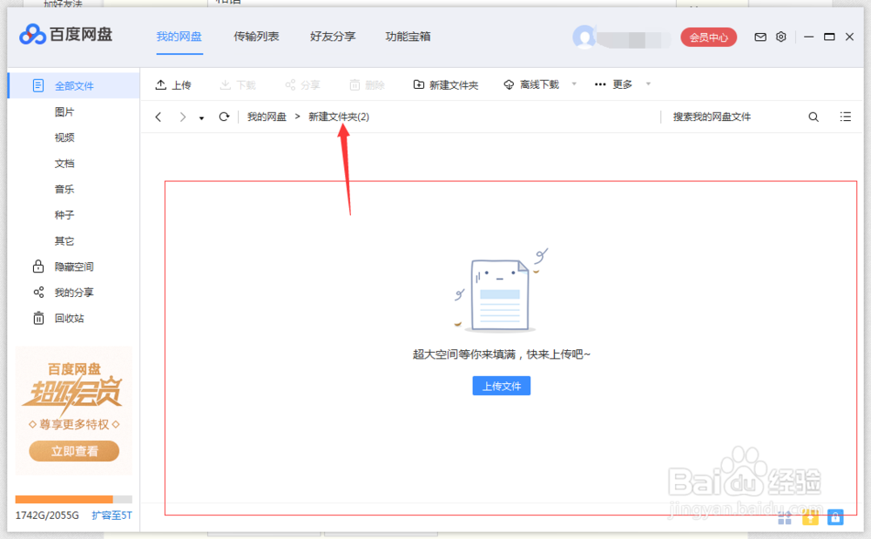871x539 pixels.
Task: Click the blue lock icon at bottom right
Action: click(834, 517)
